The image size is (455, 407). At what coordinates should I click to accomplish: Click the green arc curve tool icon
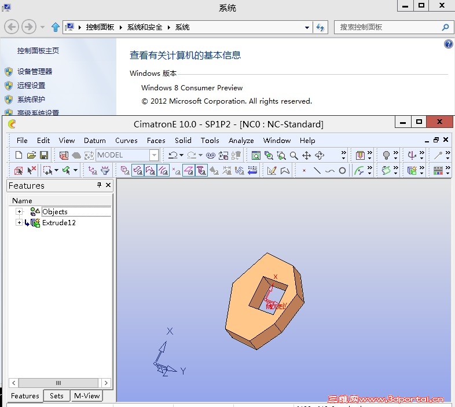359,171
